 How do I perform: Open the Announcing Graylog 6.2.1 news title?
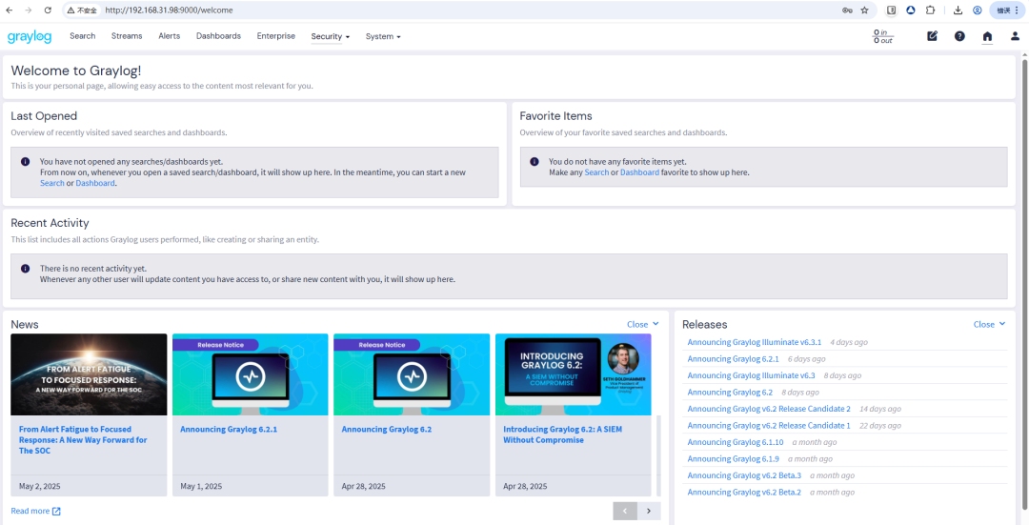coord(229,429)
